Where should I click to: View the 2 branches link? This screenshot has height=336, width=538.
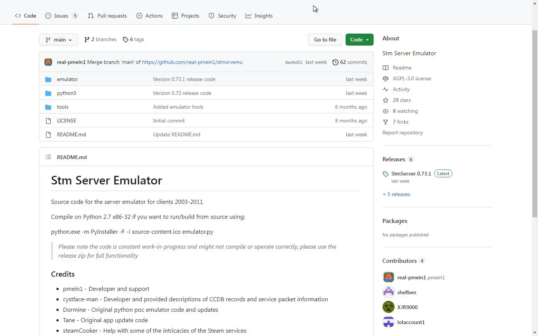click(x=101, y=39)
